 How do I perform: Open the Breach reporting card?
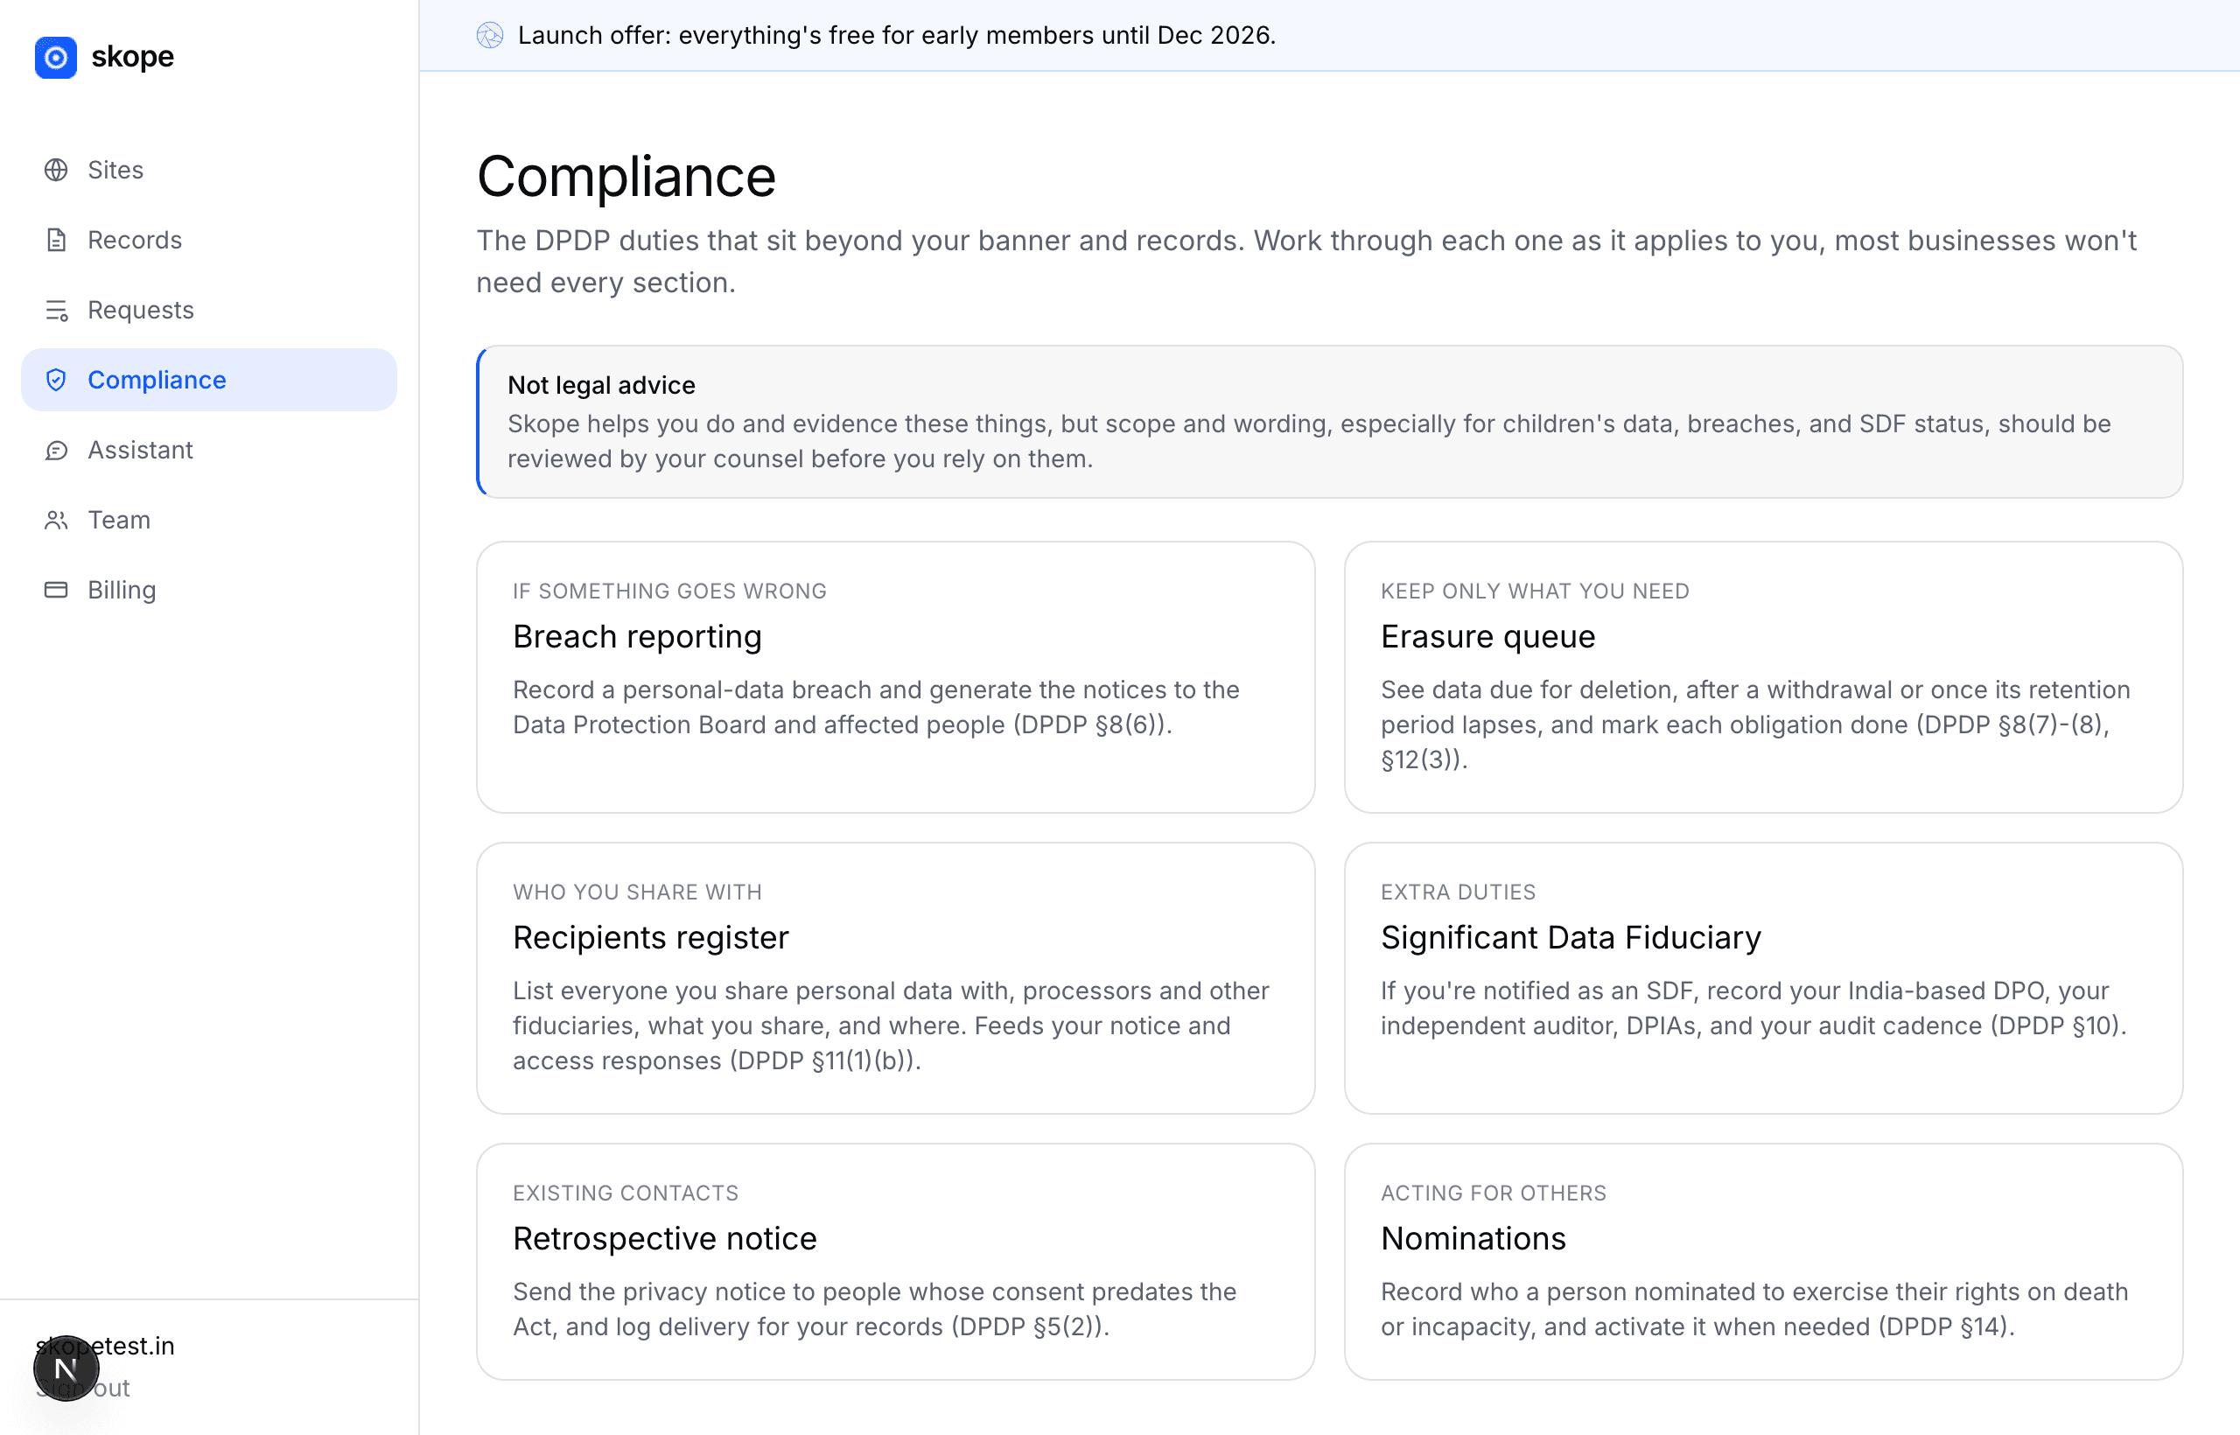(x=895, y=677)
